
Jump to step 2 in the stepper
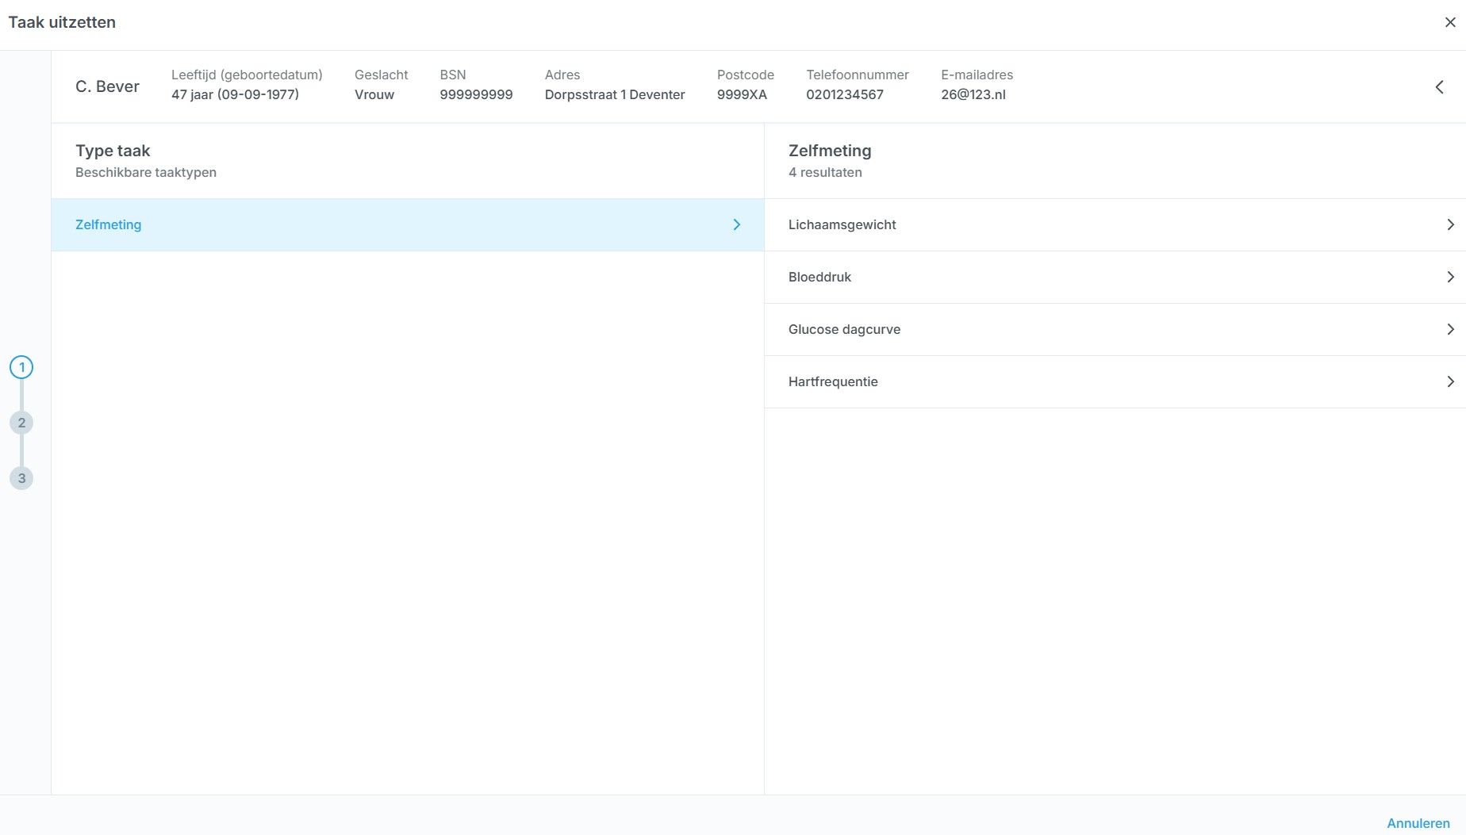(21, 423)
